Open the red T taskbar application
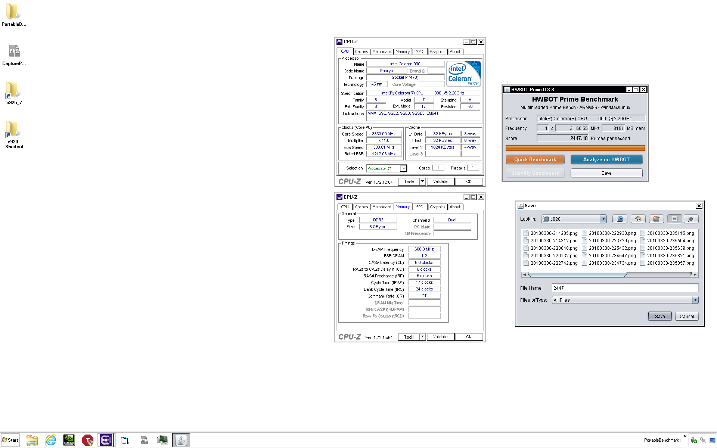717x448 pixels. (88, 441)
